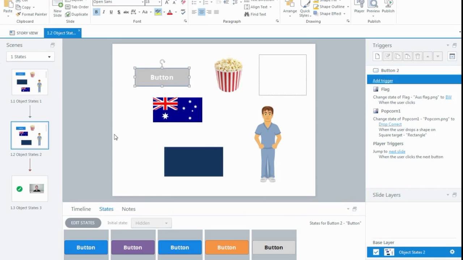Viewport: 463px width, 260px height.
Task: Click the next slide link
Action: [x=397, y=151]
